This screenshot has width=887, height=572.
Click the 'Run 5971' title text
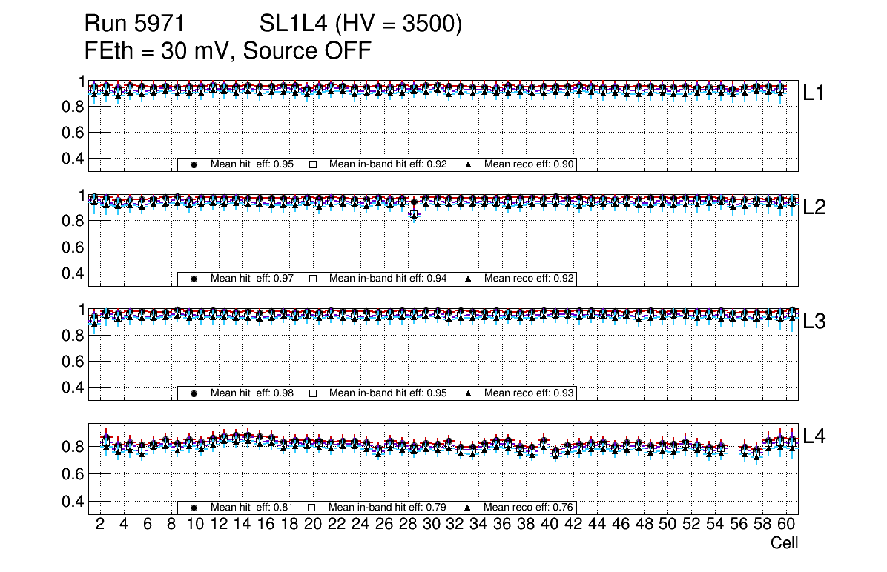(x=133, y=24)
